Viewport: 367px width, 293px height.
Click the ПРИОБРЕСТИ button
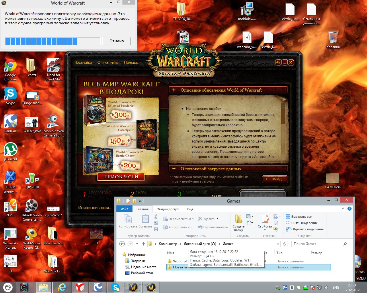coord(121,177)
